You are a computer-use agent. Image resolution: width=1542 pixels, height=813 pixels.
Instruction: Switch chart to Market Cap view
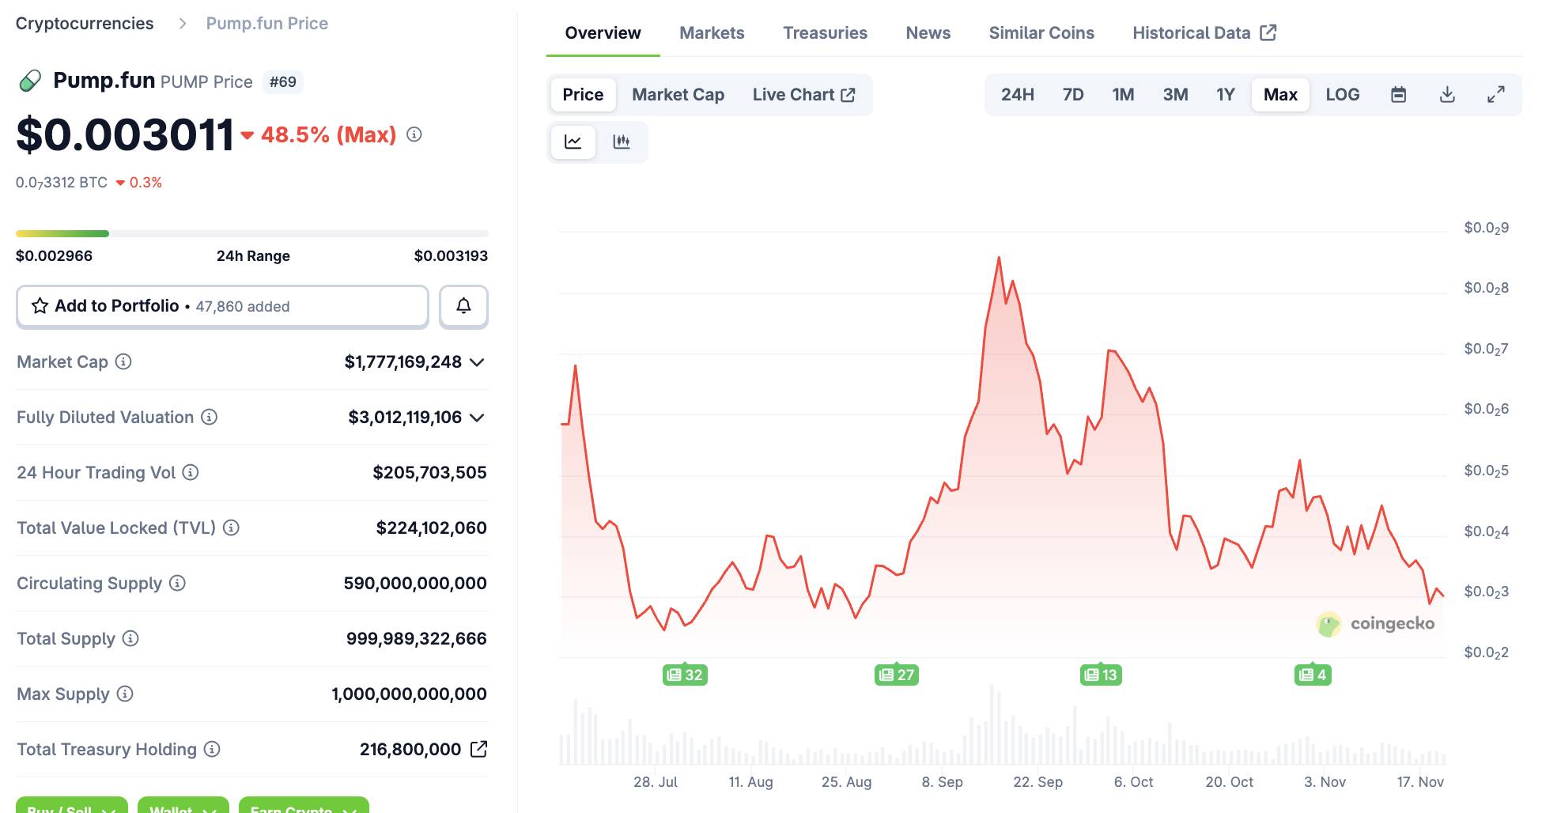(x=678, y=95)
